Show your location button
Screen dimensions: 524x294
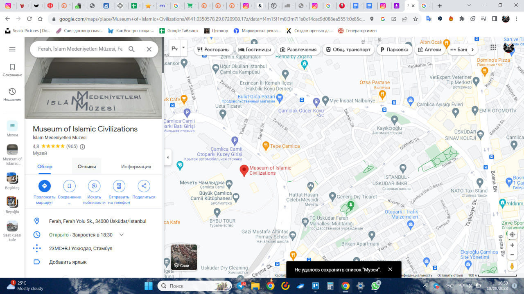512,234
